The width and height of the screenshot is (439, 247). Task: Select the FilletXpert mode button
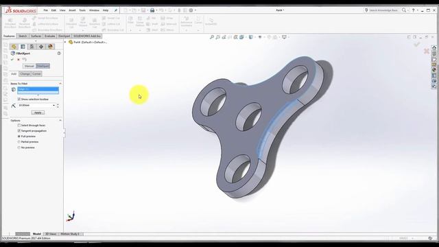coord(43,66)
